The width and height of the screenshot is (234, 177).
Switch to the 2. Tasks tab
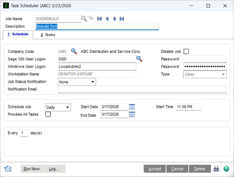(48, 35)
